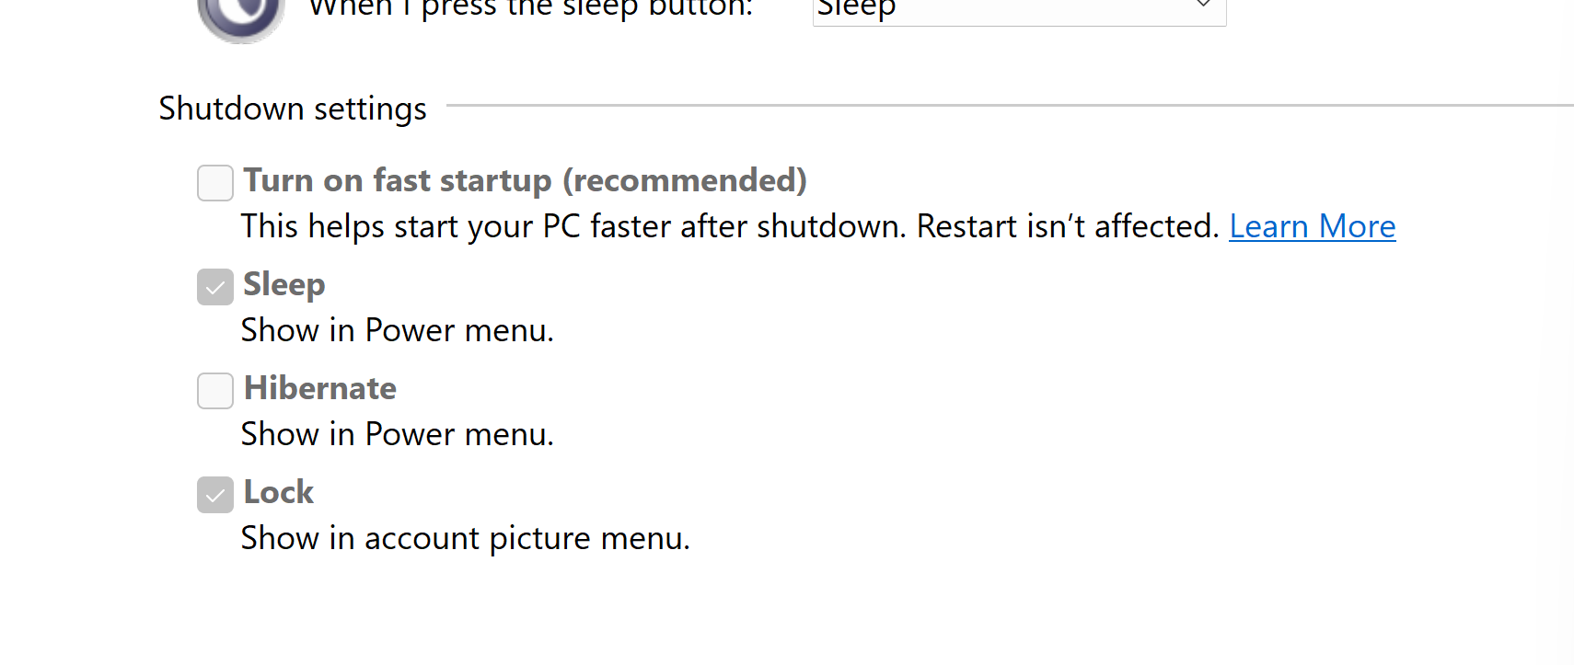Untick the Lock checkbox

click(215, 495)
